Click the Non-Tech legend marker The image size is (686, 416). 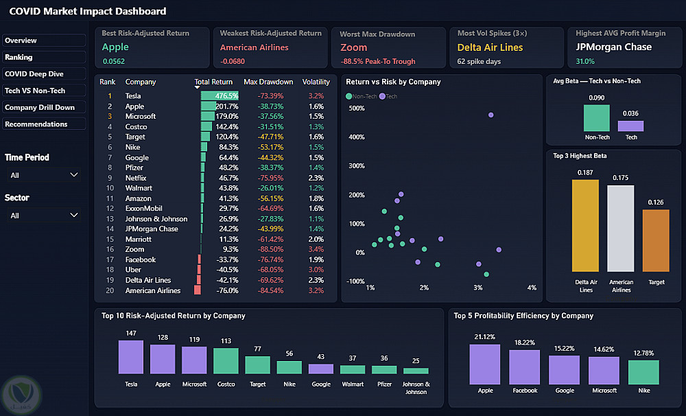[348, 96]
